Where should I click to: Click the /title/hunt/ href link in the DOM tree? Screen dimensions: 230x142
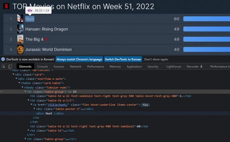click(x=57, y=105)
